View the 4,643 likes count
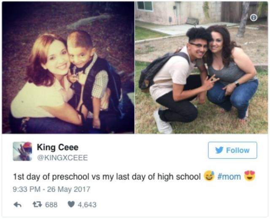Screen dimensions: 270x219 tap(87, 205)
